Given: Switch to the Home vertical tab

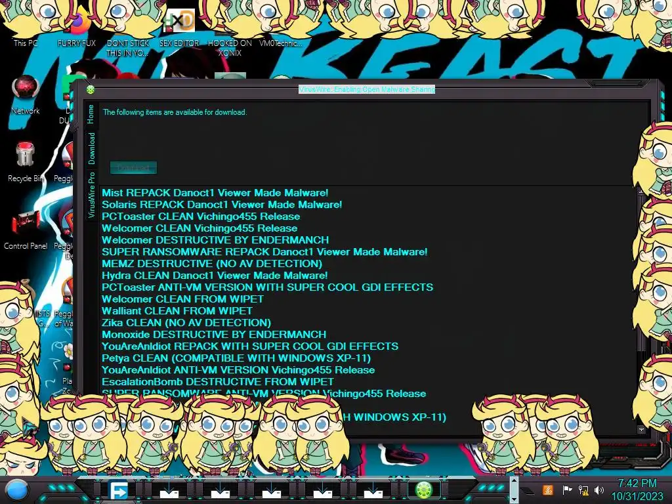Looking at the screenshot, I should coord(91,114).
